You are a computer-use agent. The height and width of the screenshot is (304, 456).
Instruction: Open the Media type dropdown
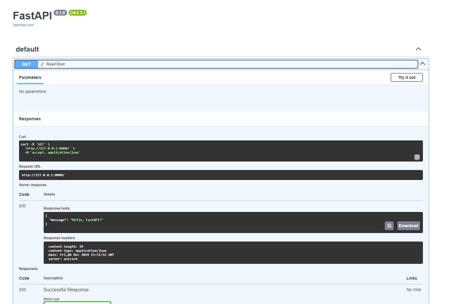pyautogui.click(x=77, y=302)
